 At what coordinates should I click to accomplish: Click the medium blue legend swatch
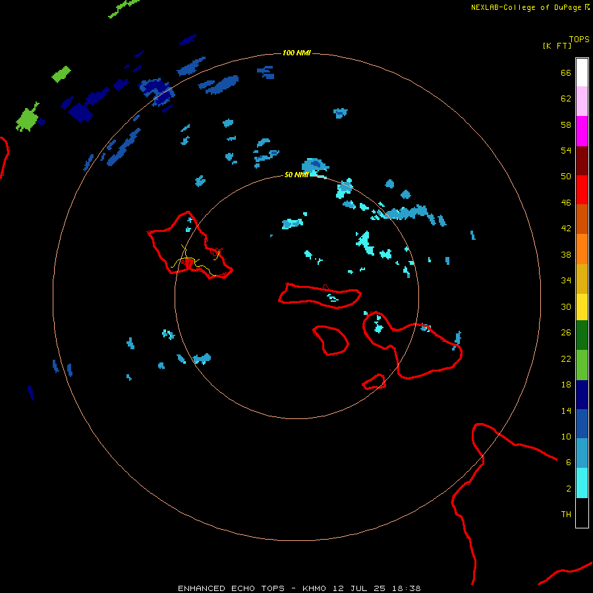tap(582, 424)
